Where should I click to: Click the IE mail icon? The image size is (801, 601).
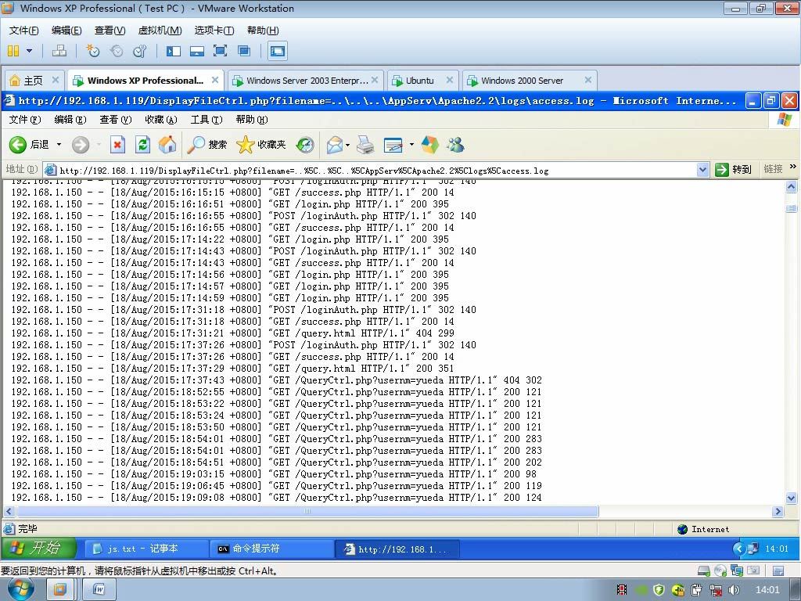[x=335, y=145]
